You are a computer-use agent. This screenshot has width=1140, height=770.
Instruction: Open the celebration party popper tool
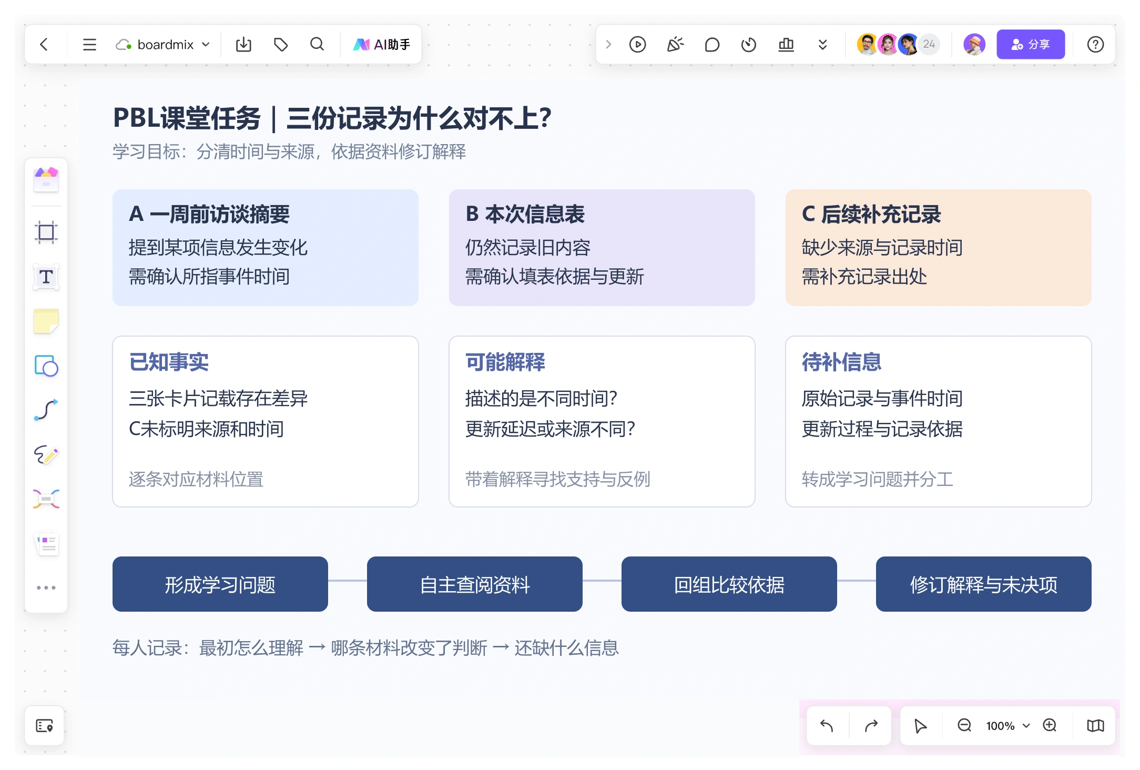(x=675, y=45)
